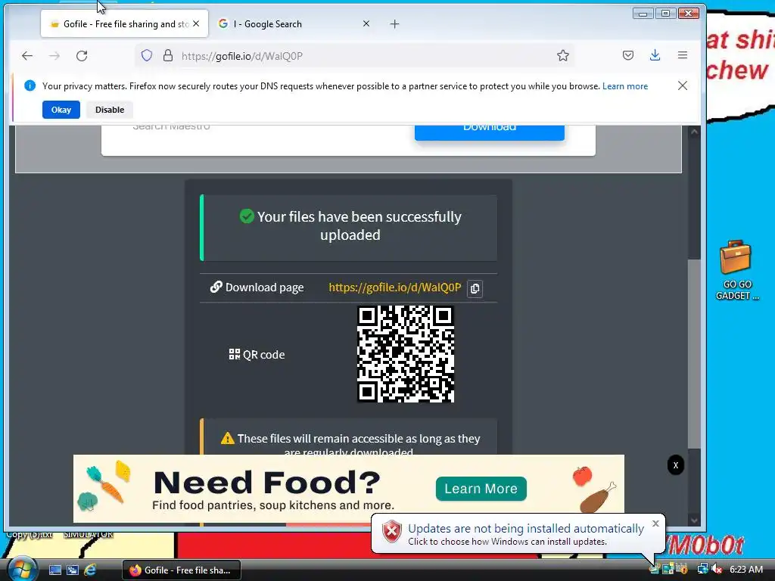Switch to the I - Google Search tab
This screenshot has width=775, height=581.
294,23
